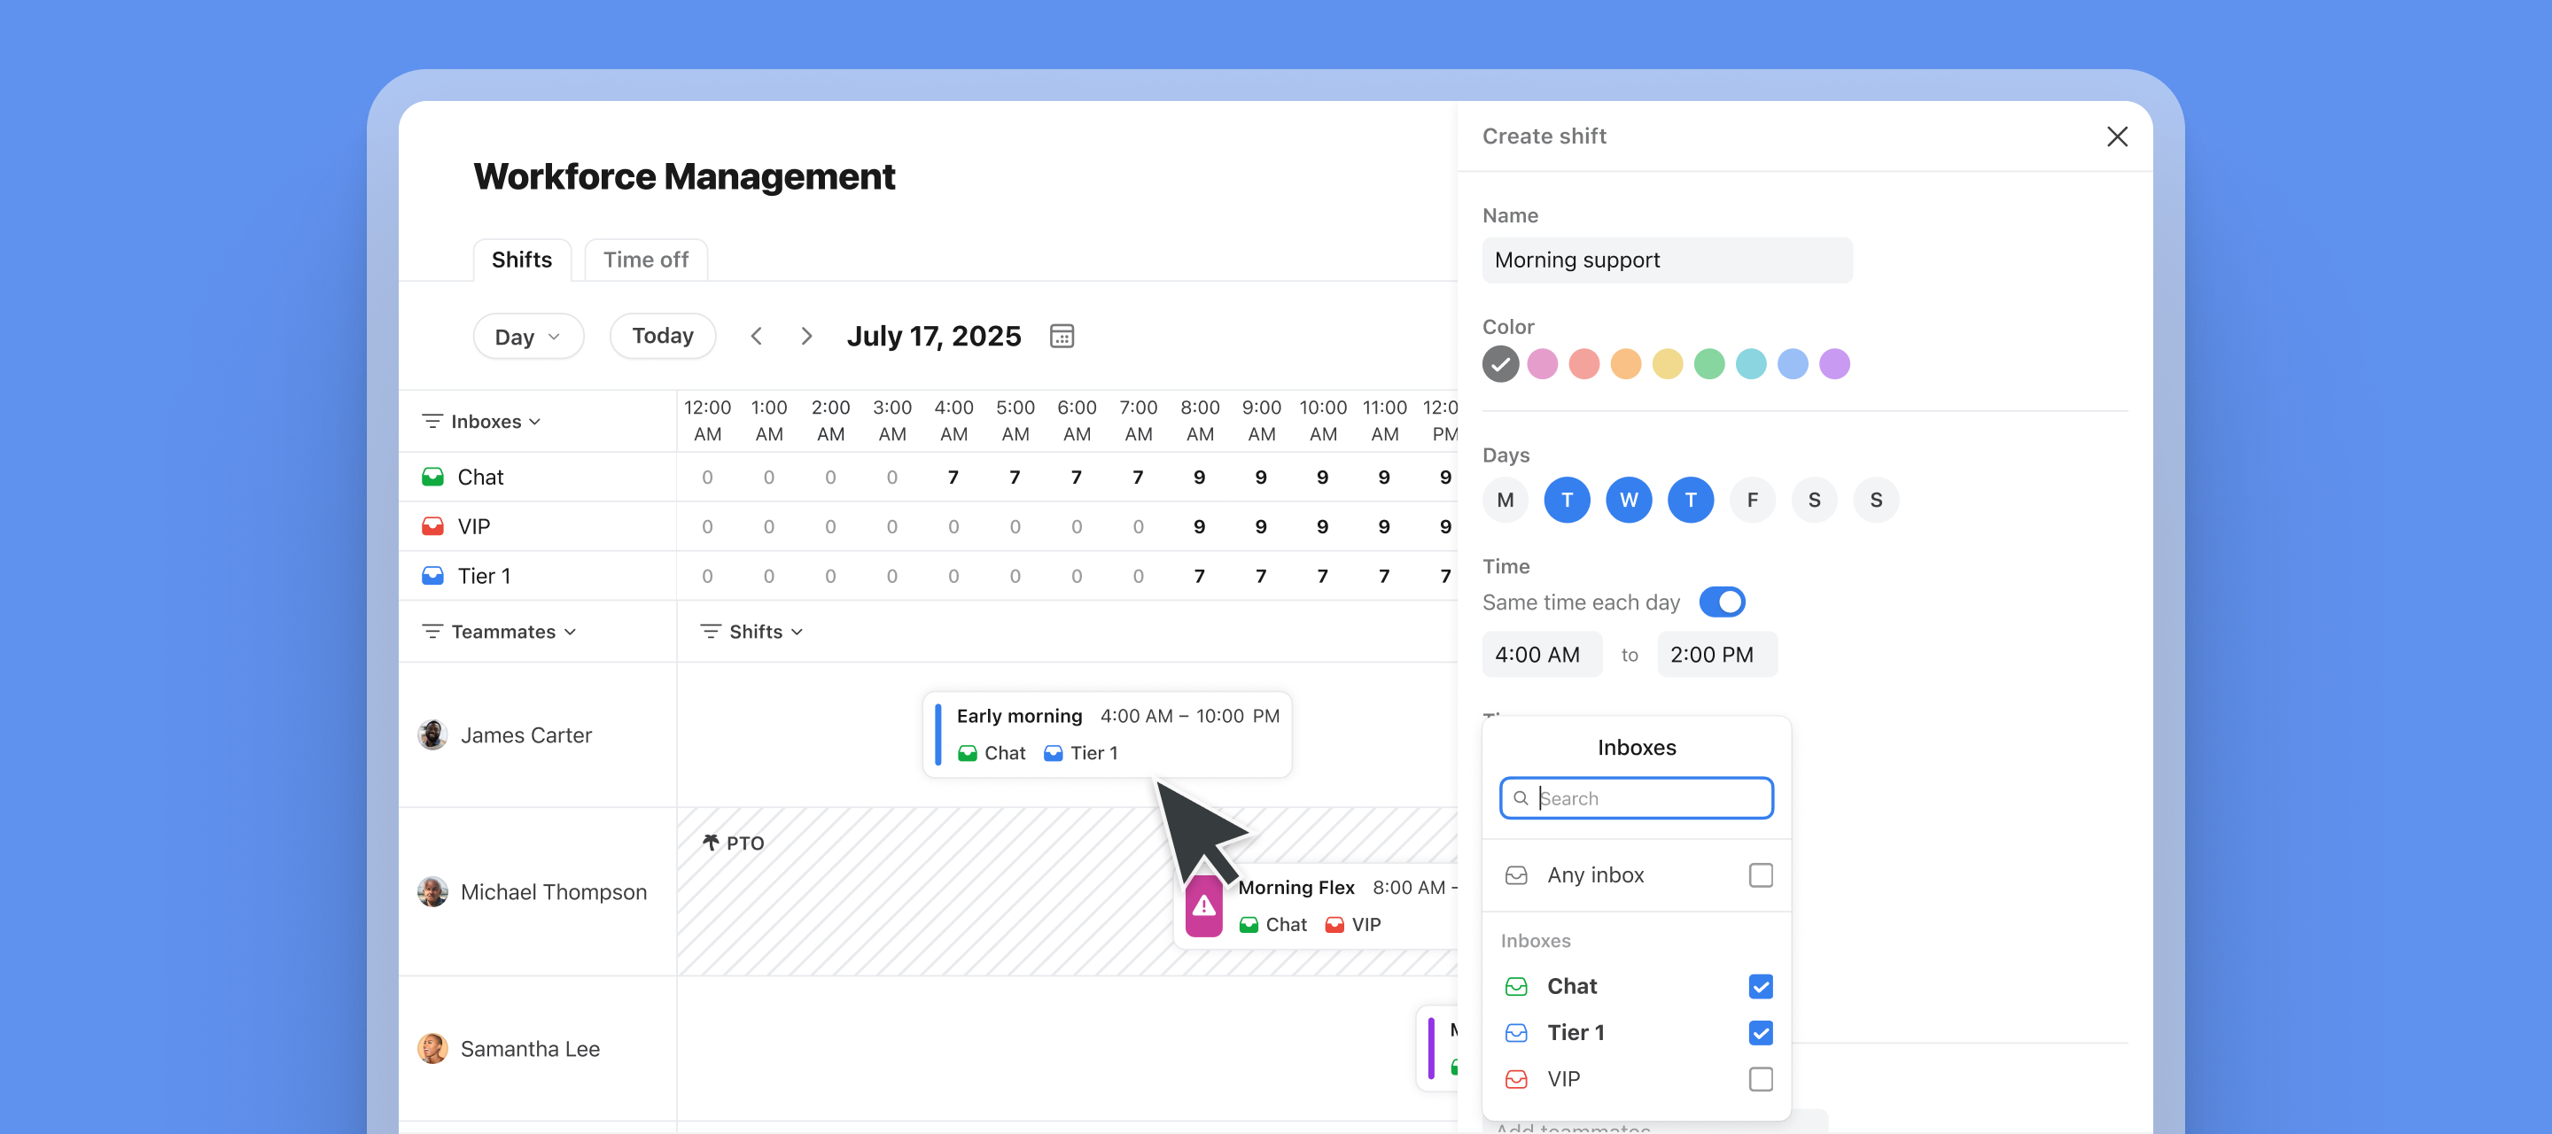Open the calendar date picker icon
This screenshot has height=1134, width=2552.
1061,337
